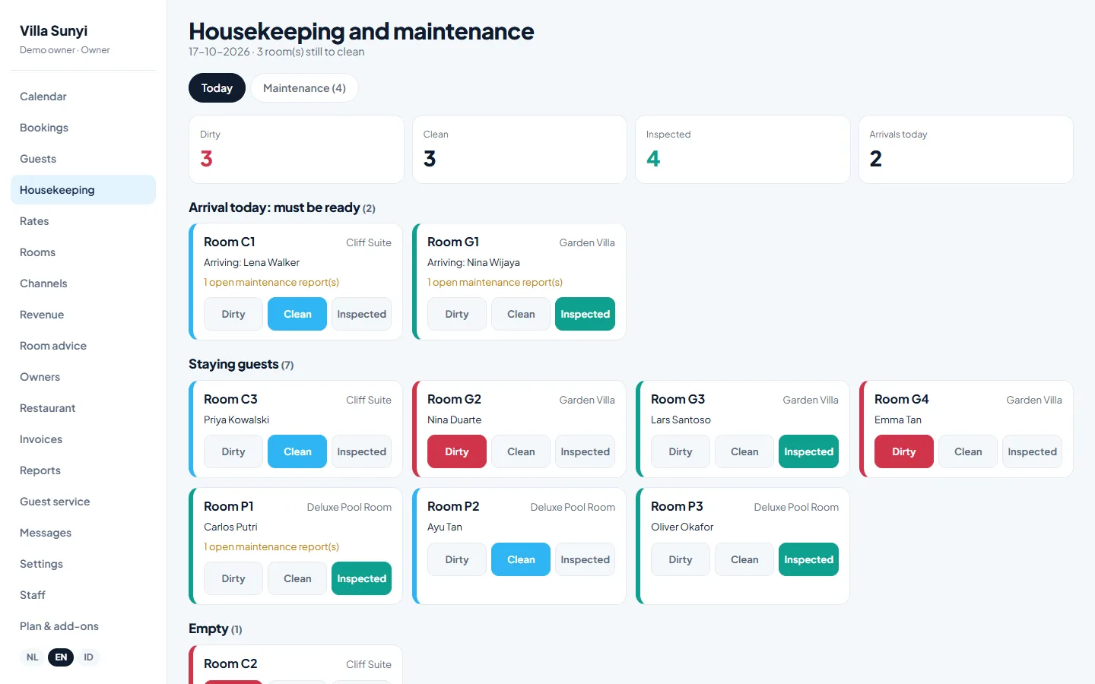Click the Room C2 card title
Viewport: 1095px width, 684px height.
(x=230, y=663)
